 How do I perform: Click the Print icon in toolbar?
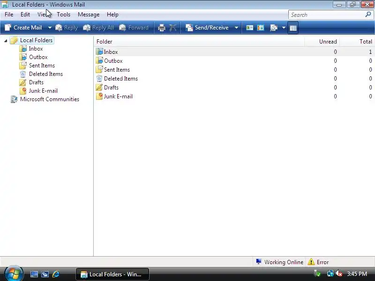(x=162, y=28)
